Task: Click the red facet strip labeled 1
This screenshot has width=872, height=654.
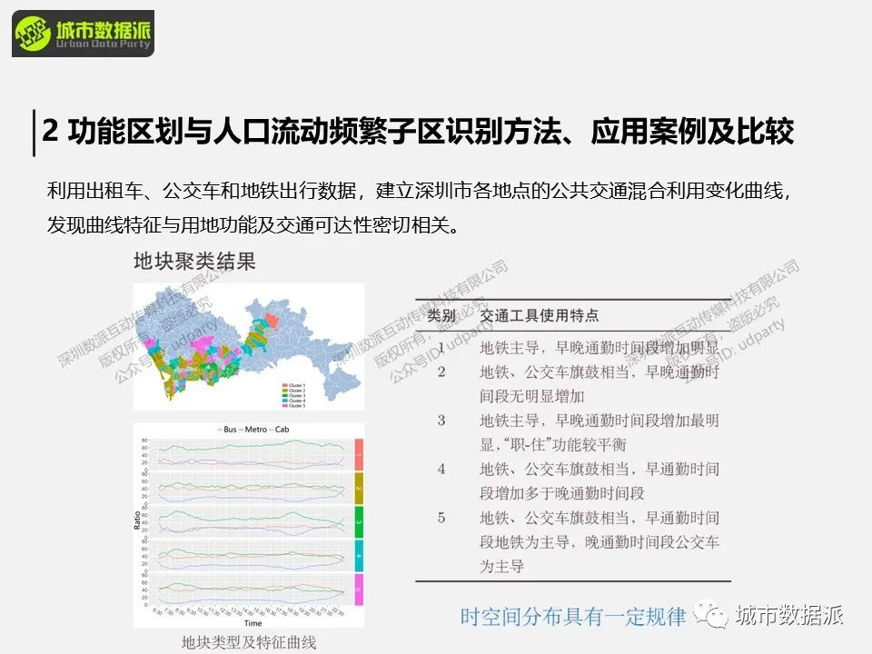Action: pyautogui.click(x=359, y=454)
